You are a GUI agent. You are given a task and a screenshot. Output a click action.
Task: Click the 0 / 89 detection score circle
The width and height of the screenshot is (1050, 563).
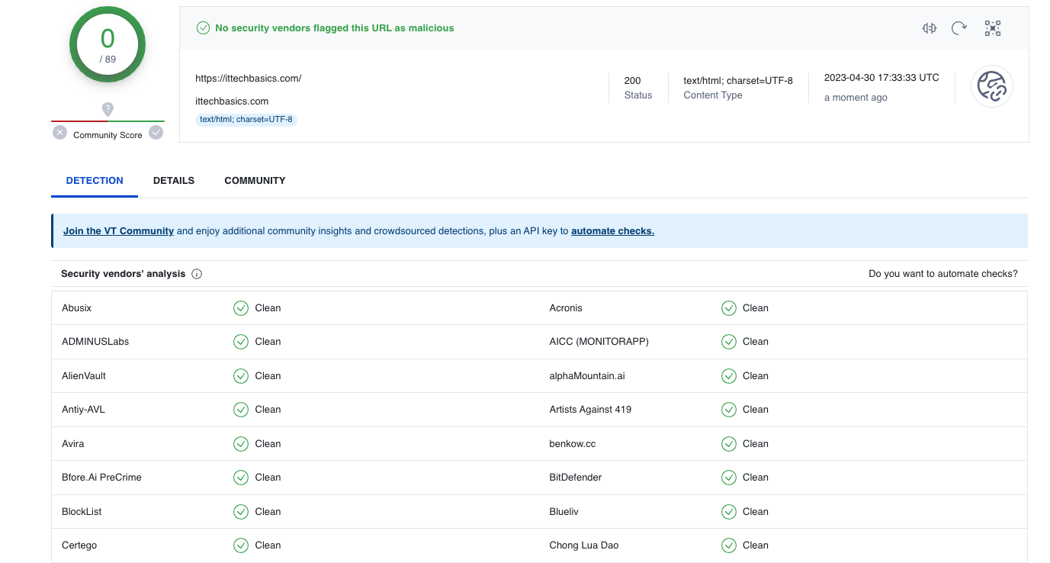pyautogui.click(x=108, y=44)
